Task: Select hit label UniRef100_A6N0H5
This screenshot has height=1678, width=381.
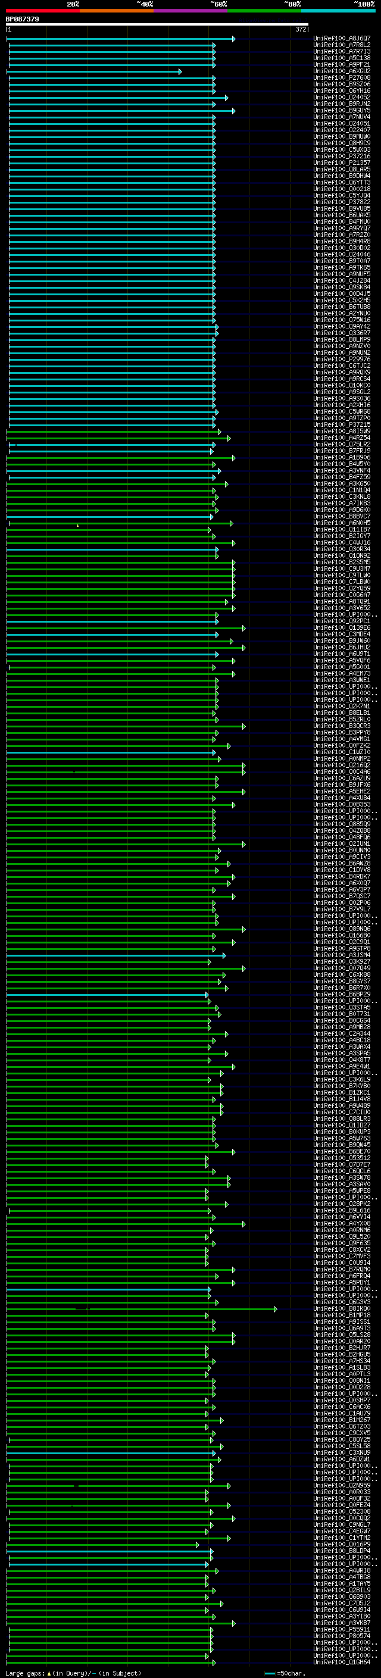Action: click(x=342, y=523)
